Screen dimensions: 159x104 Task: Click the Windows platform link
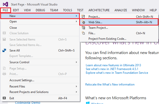97,103
